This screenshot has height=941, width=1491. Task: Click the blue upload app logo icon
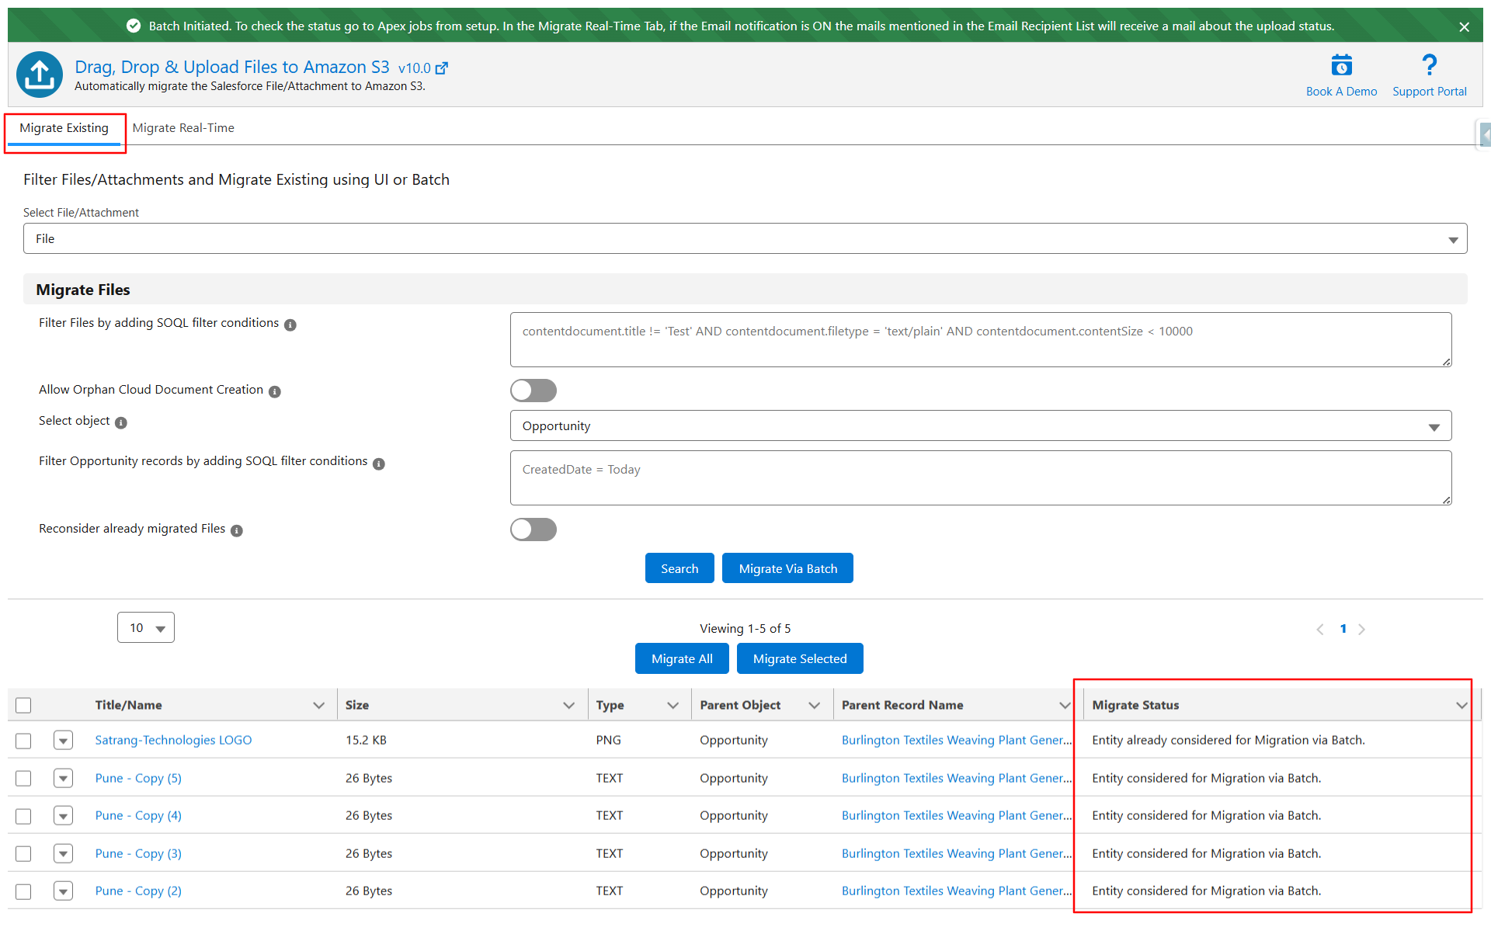click(x=40, y=75)
